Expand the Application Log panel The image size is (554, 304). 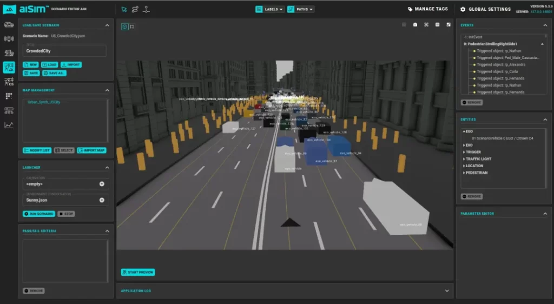click(x=446, y=291)
